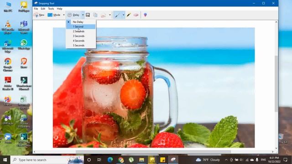Open the volume control in tray
Viewport: 292px width, 164px height.
(x=241, y=160)
